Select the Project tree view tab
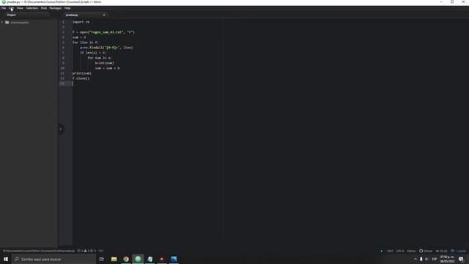The width and height of the screenshot is (469, 264). pos(12,15)
